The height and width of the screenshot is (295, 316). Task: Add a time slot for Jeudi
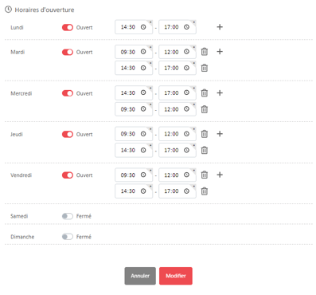click(x=220, y=134)
